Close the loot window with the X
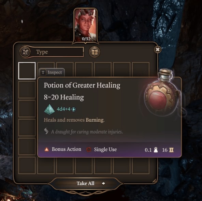 (157, 49)
